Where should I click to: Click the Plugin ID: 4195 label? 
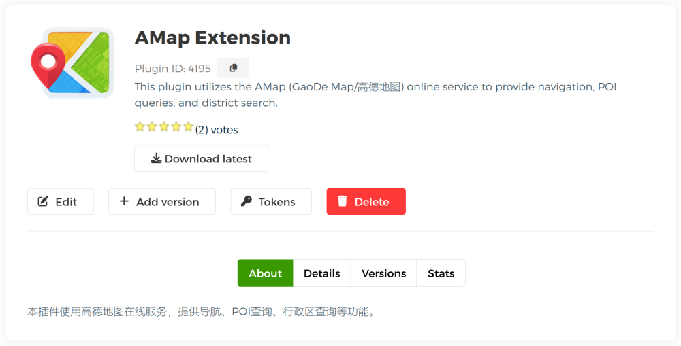tap(172, 69)
